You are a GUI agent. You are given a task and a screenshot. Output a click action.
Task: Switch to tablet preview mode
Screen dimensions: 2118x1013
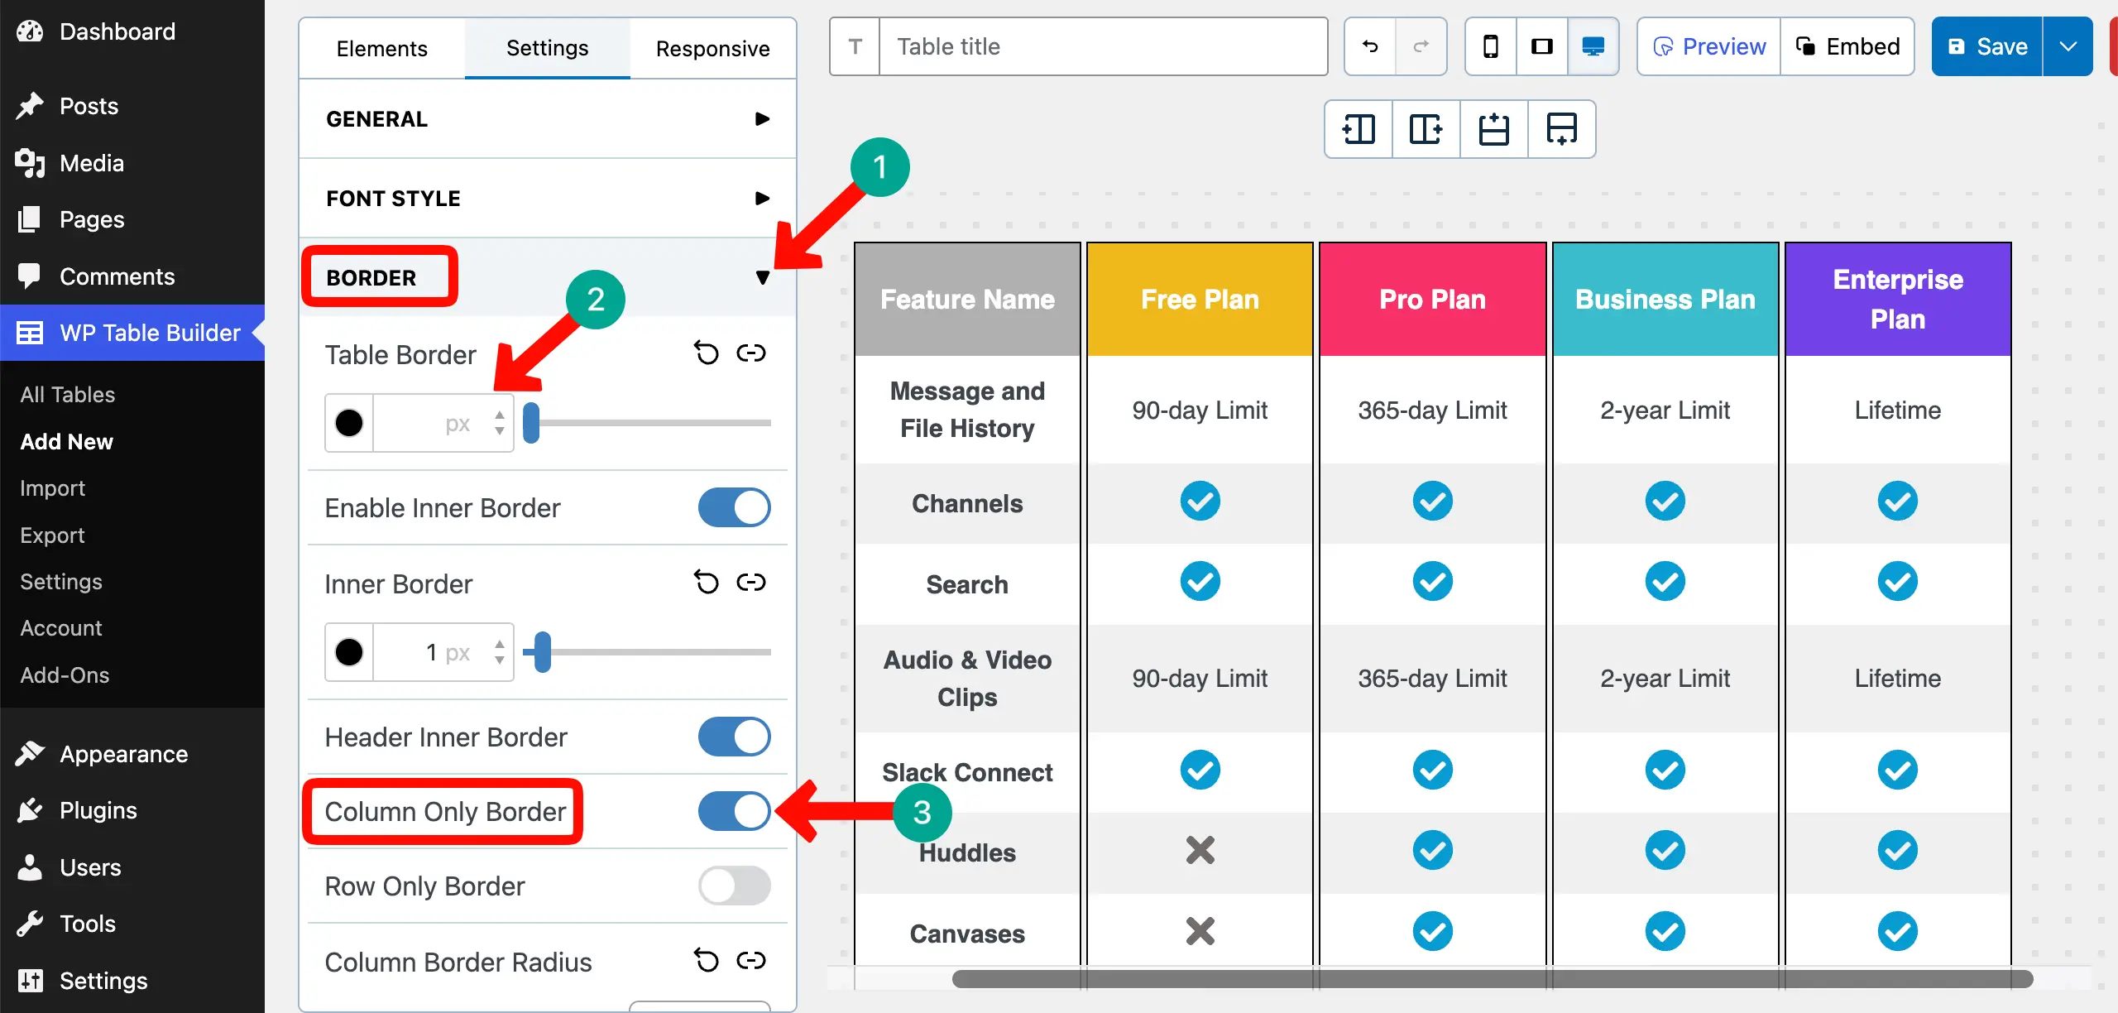[x=1541, y=46]
